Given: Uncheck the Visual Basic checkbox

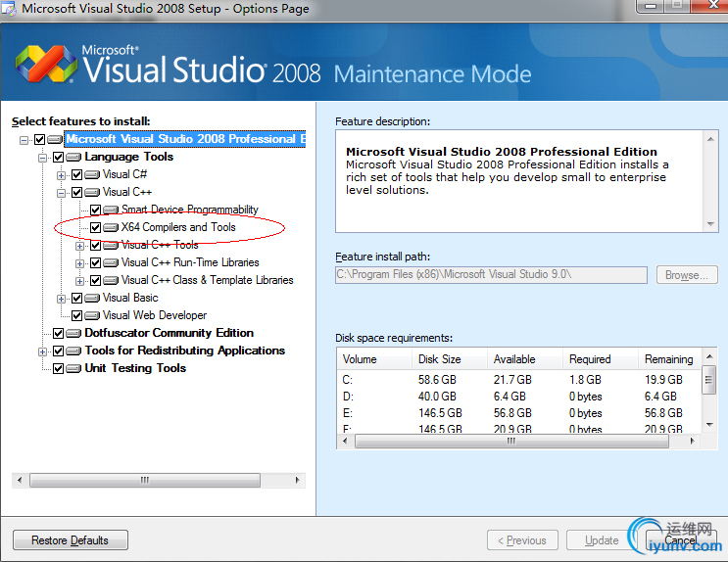Looking at the screenshot, I should [x=76, y=298].
